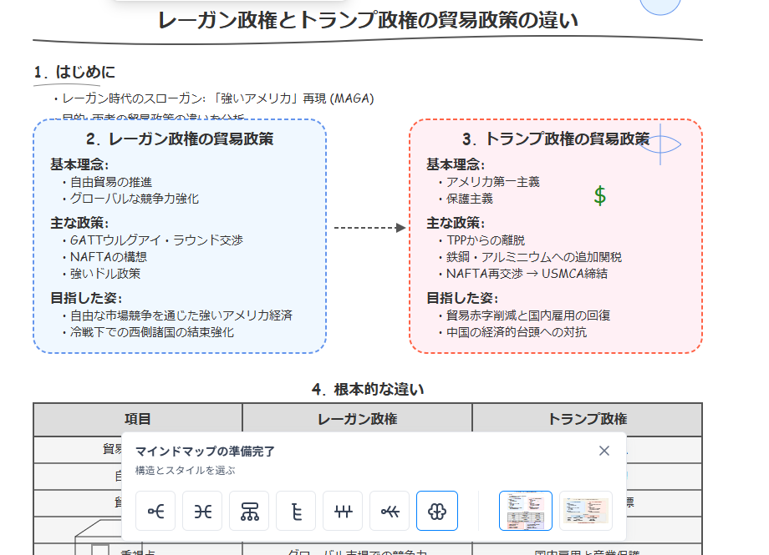Close the マインドマップの準備完了 popup

(604, 451)
